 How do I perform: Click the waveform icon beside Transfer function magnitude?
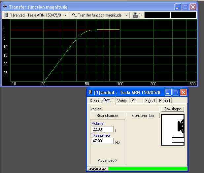(75, 15)
